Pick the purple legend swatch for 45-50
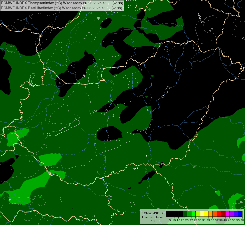Screen dimensions: 245x225 232,214
